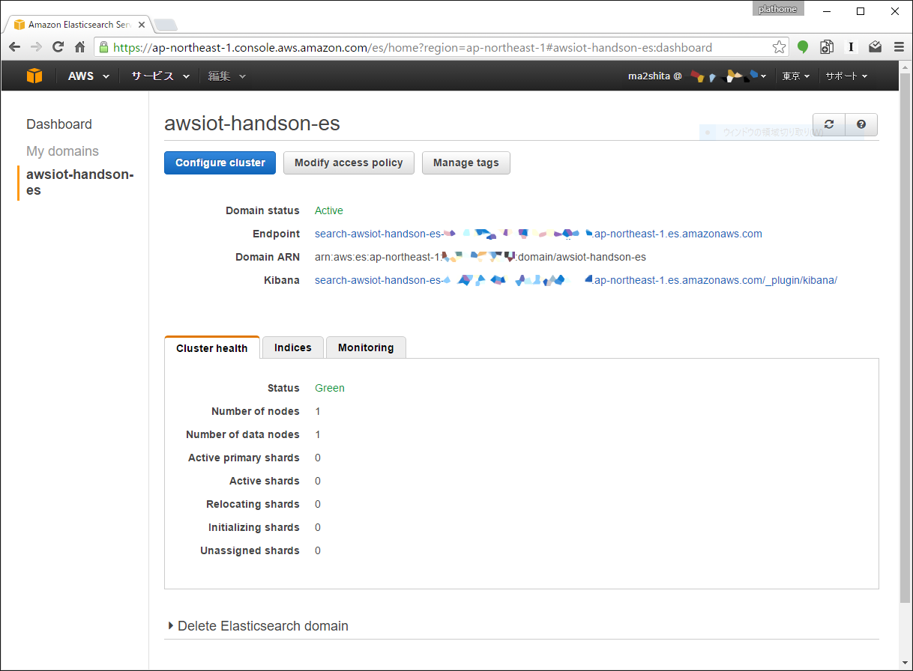Viewport: 913px width, 671px height.
Task: Click the Domain ARN value text
Action: [480, 257]
